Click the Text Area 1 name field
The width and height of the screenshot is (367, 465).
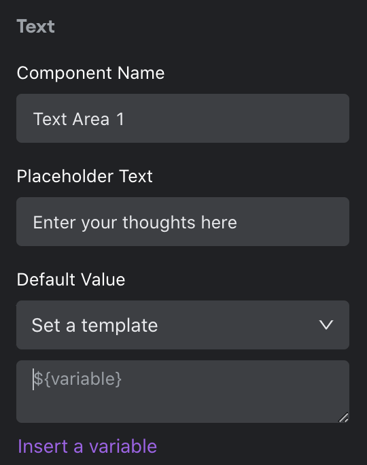(183, 118)
